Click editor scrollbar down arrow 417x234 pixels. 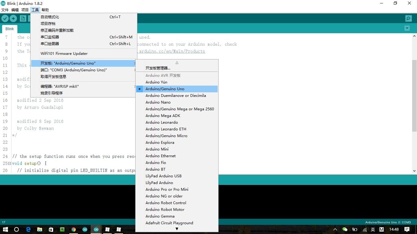point(414,171)
